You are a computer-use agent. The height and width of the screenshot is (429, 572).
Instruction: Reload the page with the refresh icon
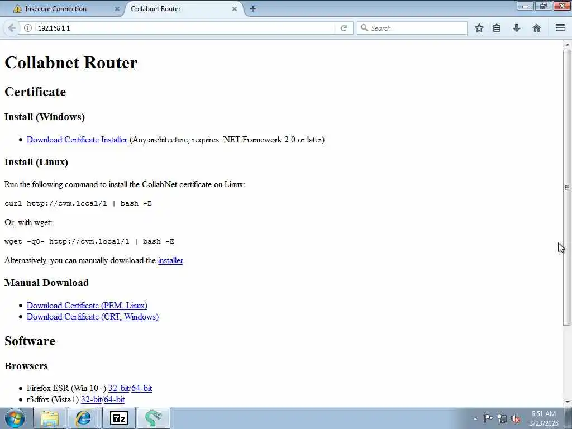(x=344, y=28)
